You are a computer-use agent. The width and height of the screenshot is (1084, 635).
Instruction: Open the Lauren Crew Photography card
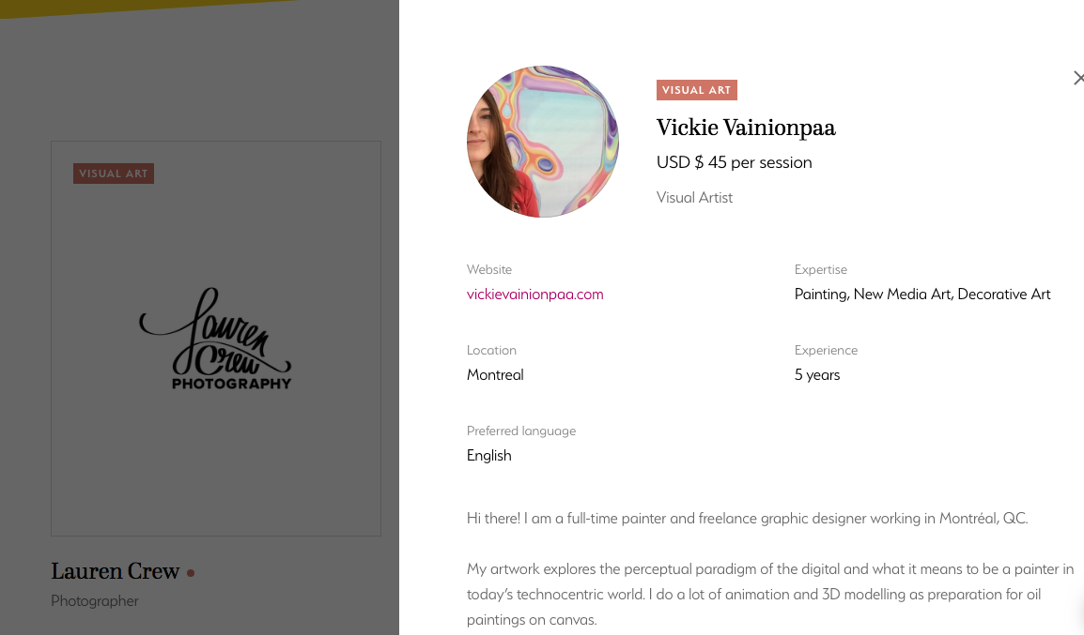pos(215,338)
